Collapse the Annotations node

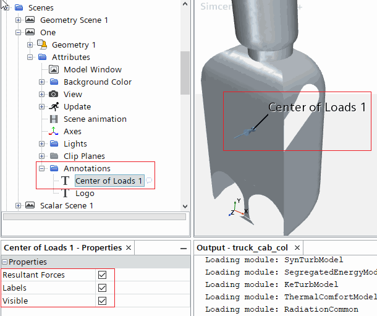41,168
